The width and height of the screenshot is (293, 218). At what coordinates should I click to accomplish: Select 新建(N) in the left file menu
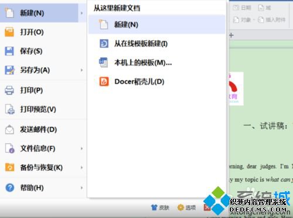(39, 13)
